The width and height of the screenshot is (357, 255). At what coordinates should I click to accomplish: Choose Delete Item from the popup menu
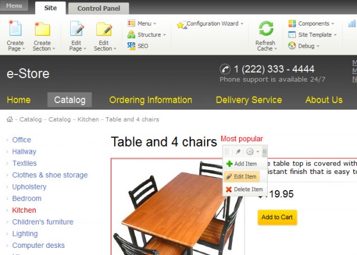[x=244, y=189]
